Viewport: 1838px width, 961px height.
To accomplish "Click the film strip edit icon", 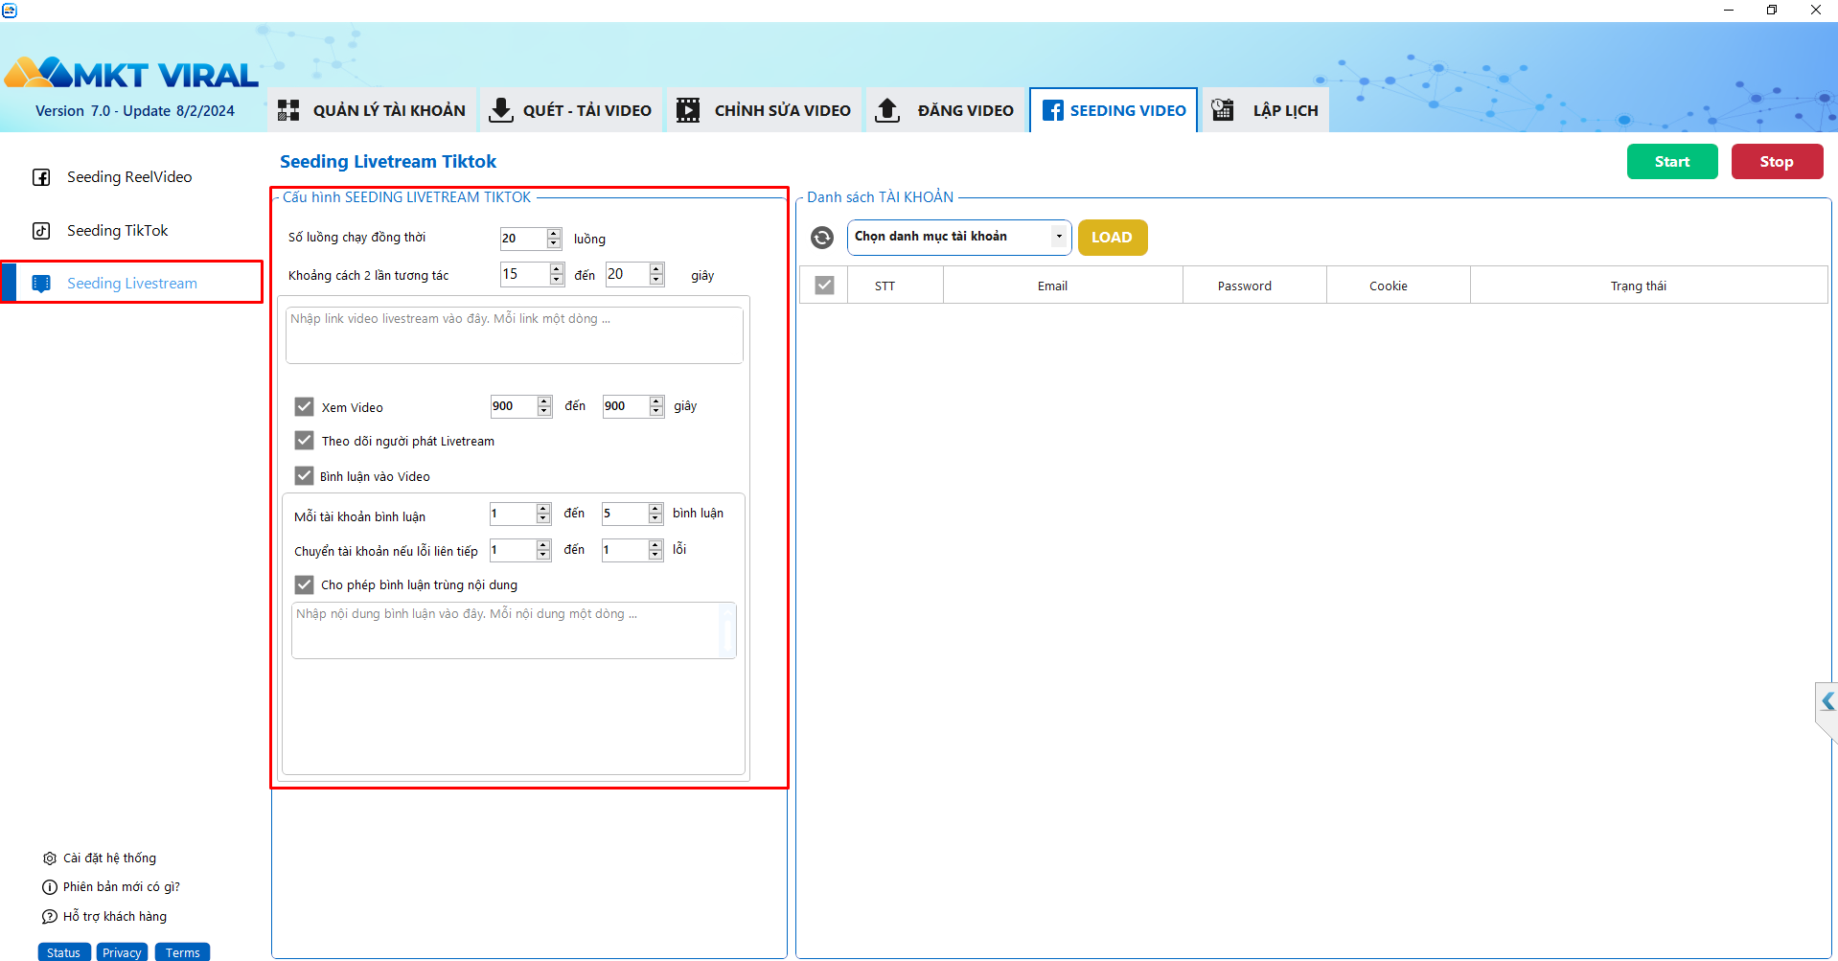I will click(688, 110).
